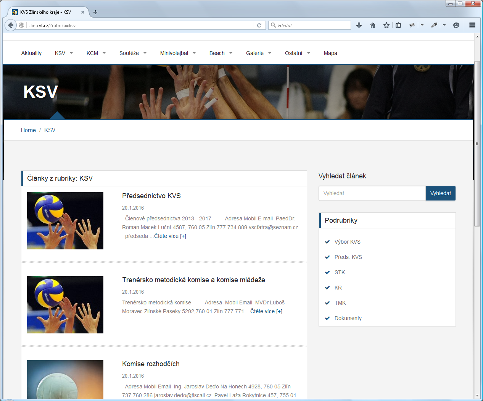Viewport: 483px width, 401px height.
Task: Click the bug extension icon in toolbar
Action: (412, 25)
